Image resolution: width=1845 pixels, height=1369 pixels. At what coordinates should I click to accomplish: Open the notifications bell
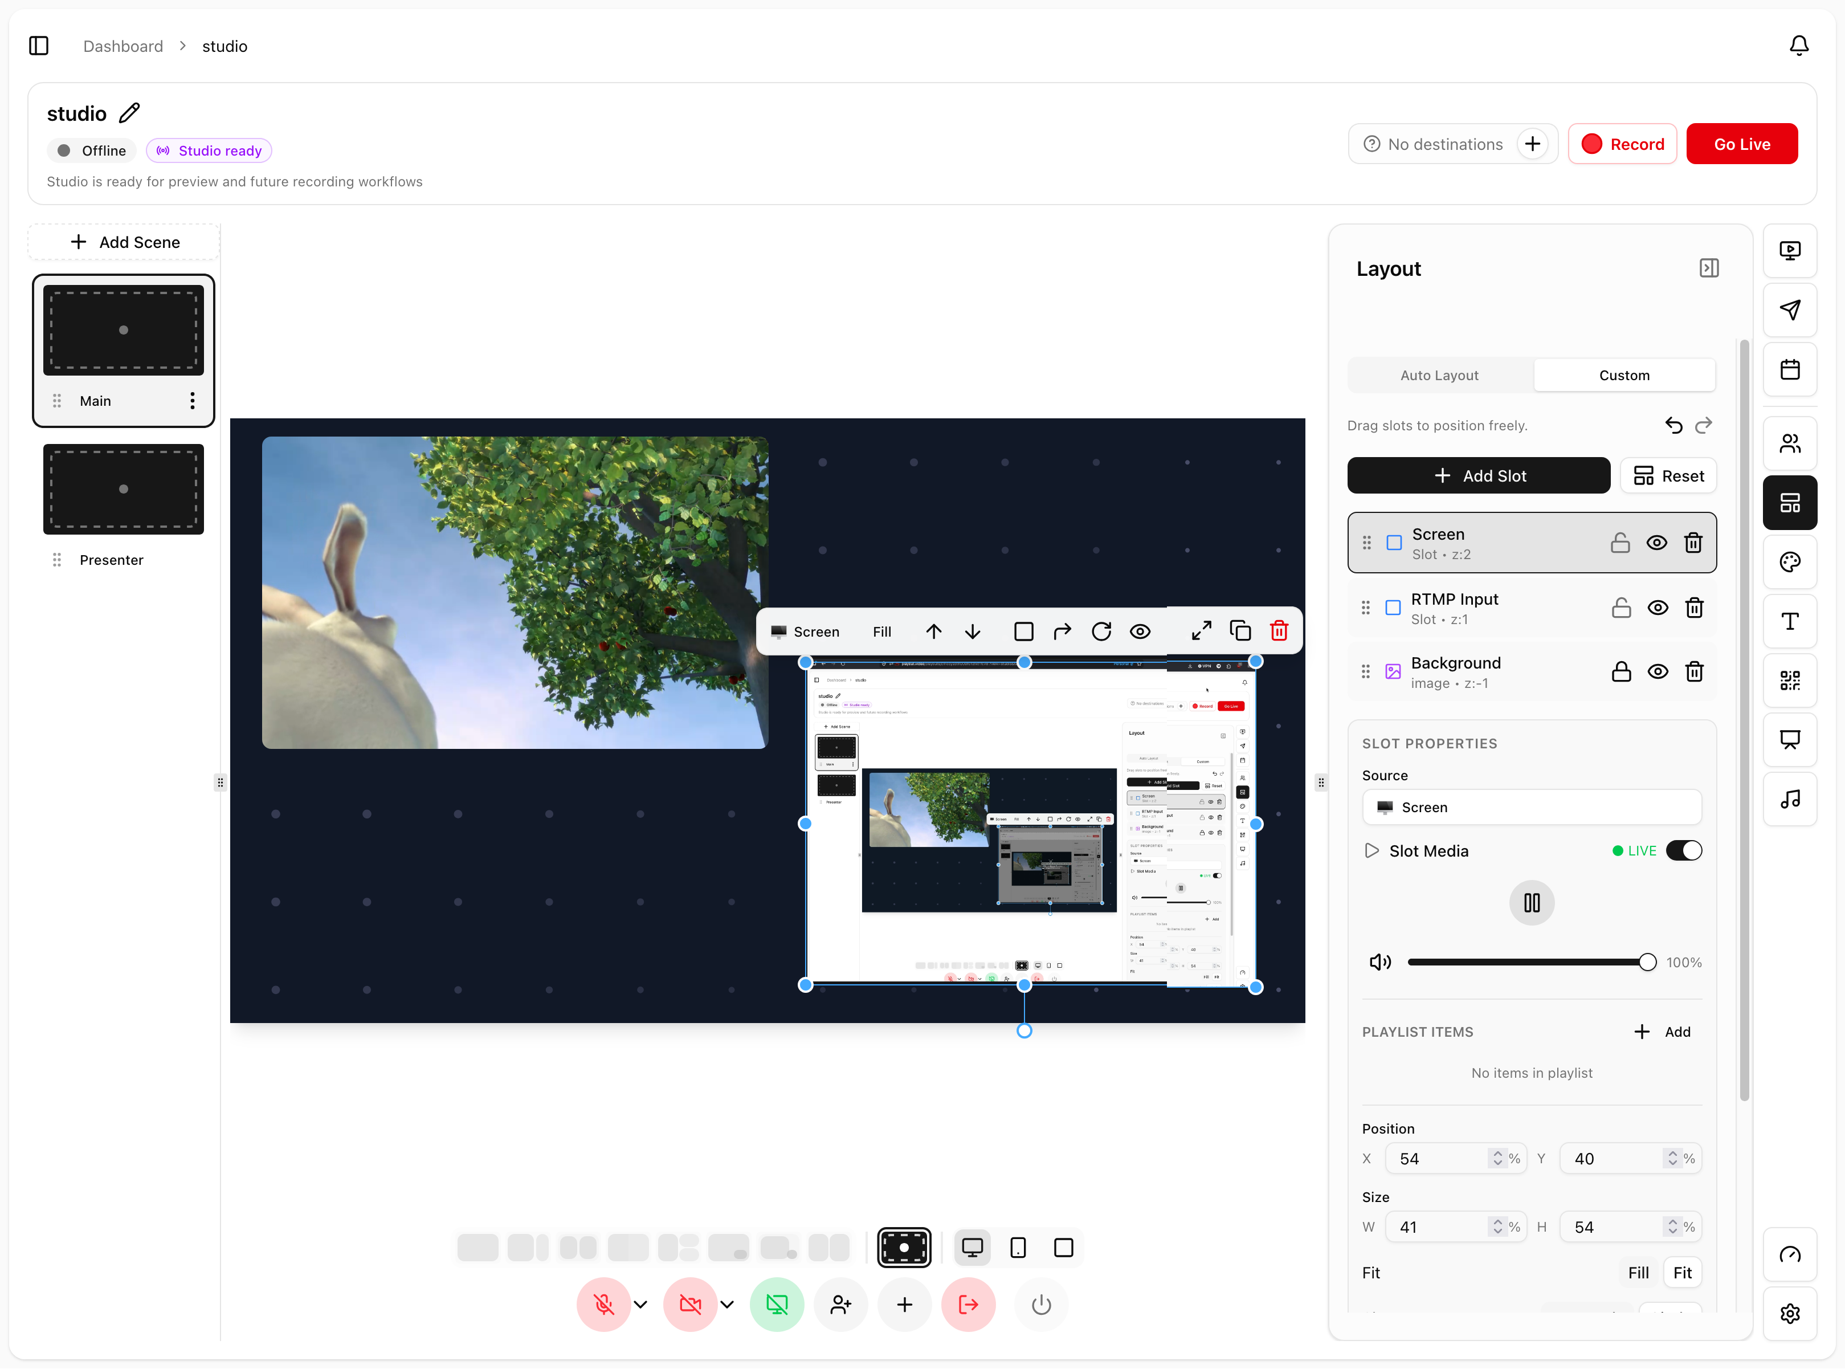[1799, 46]
